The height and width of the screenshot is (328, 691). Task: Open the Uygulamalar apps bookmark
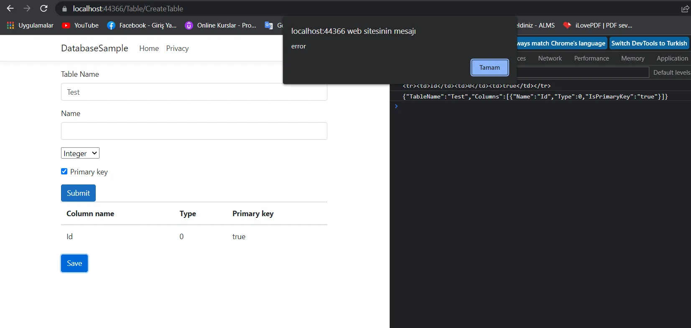coord(30,25)
